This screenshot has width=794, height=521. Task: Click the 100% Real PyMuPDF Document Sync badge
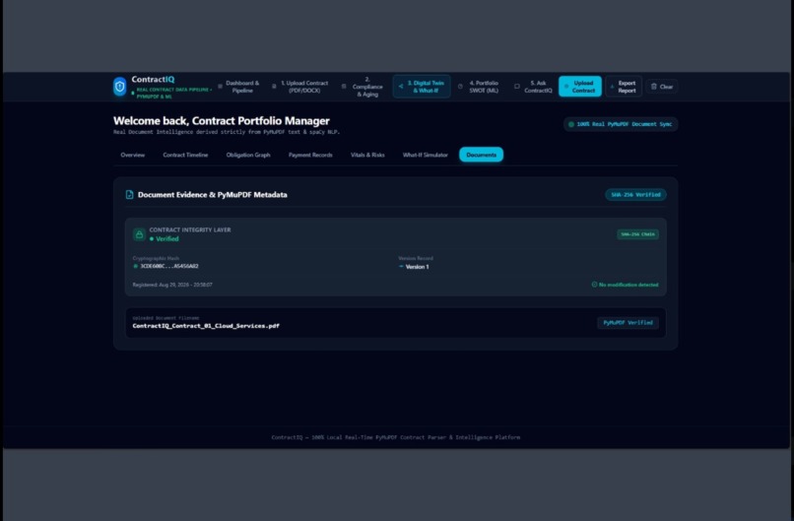click(x=621, y=124)
